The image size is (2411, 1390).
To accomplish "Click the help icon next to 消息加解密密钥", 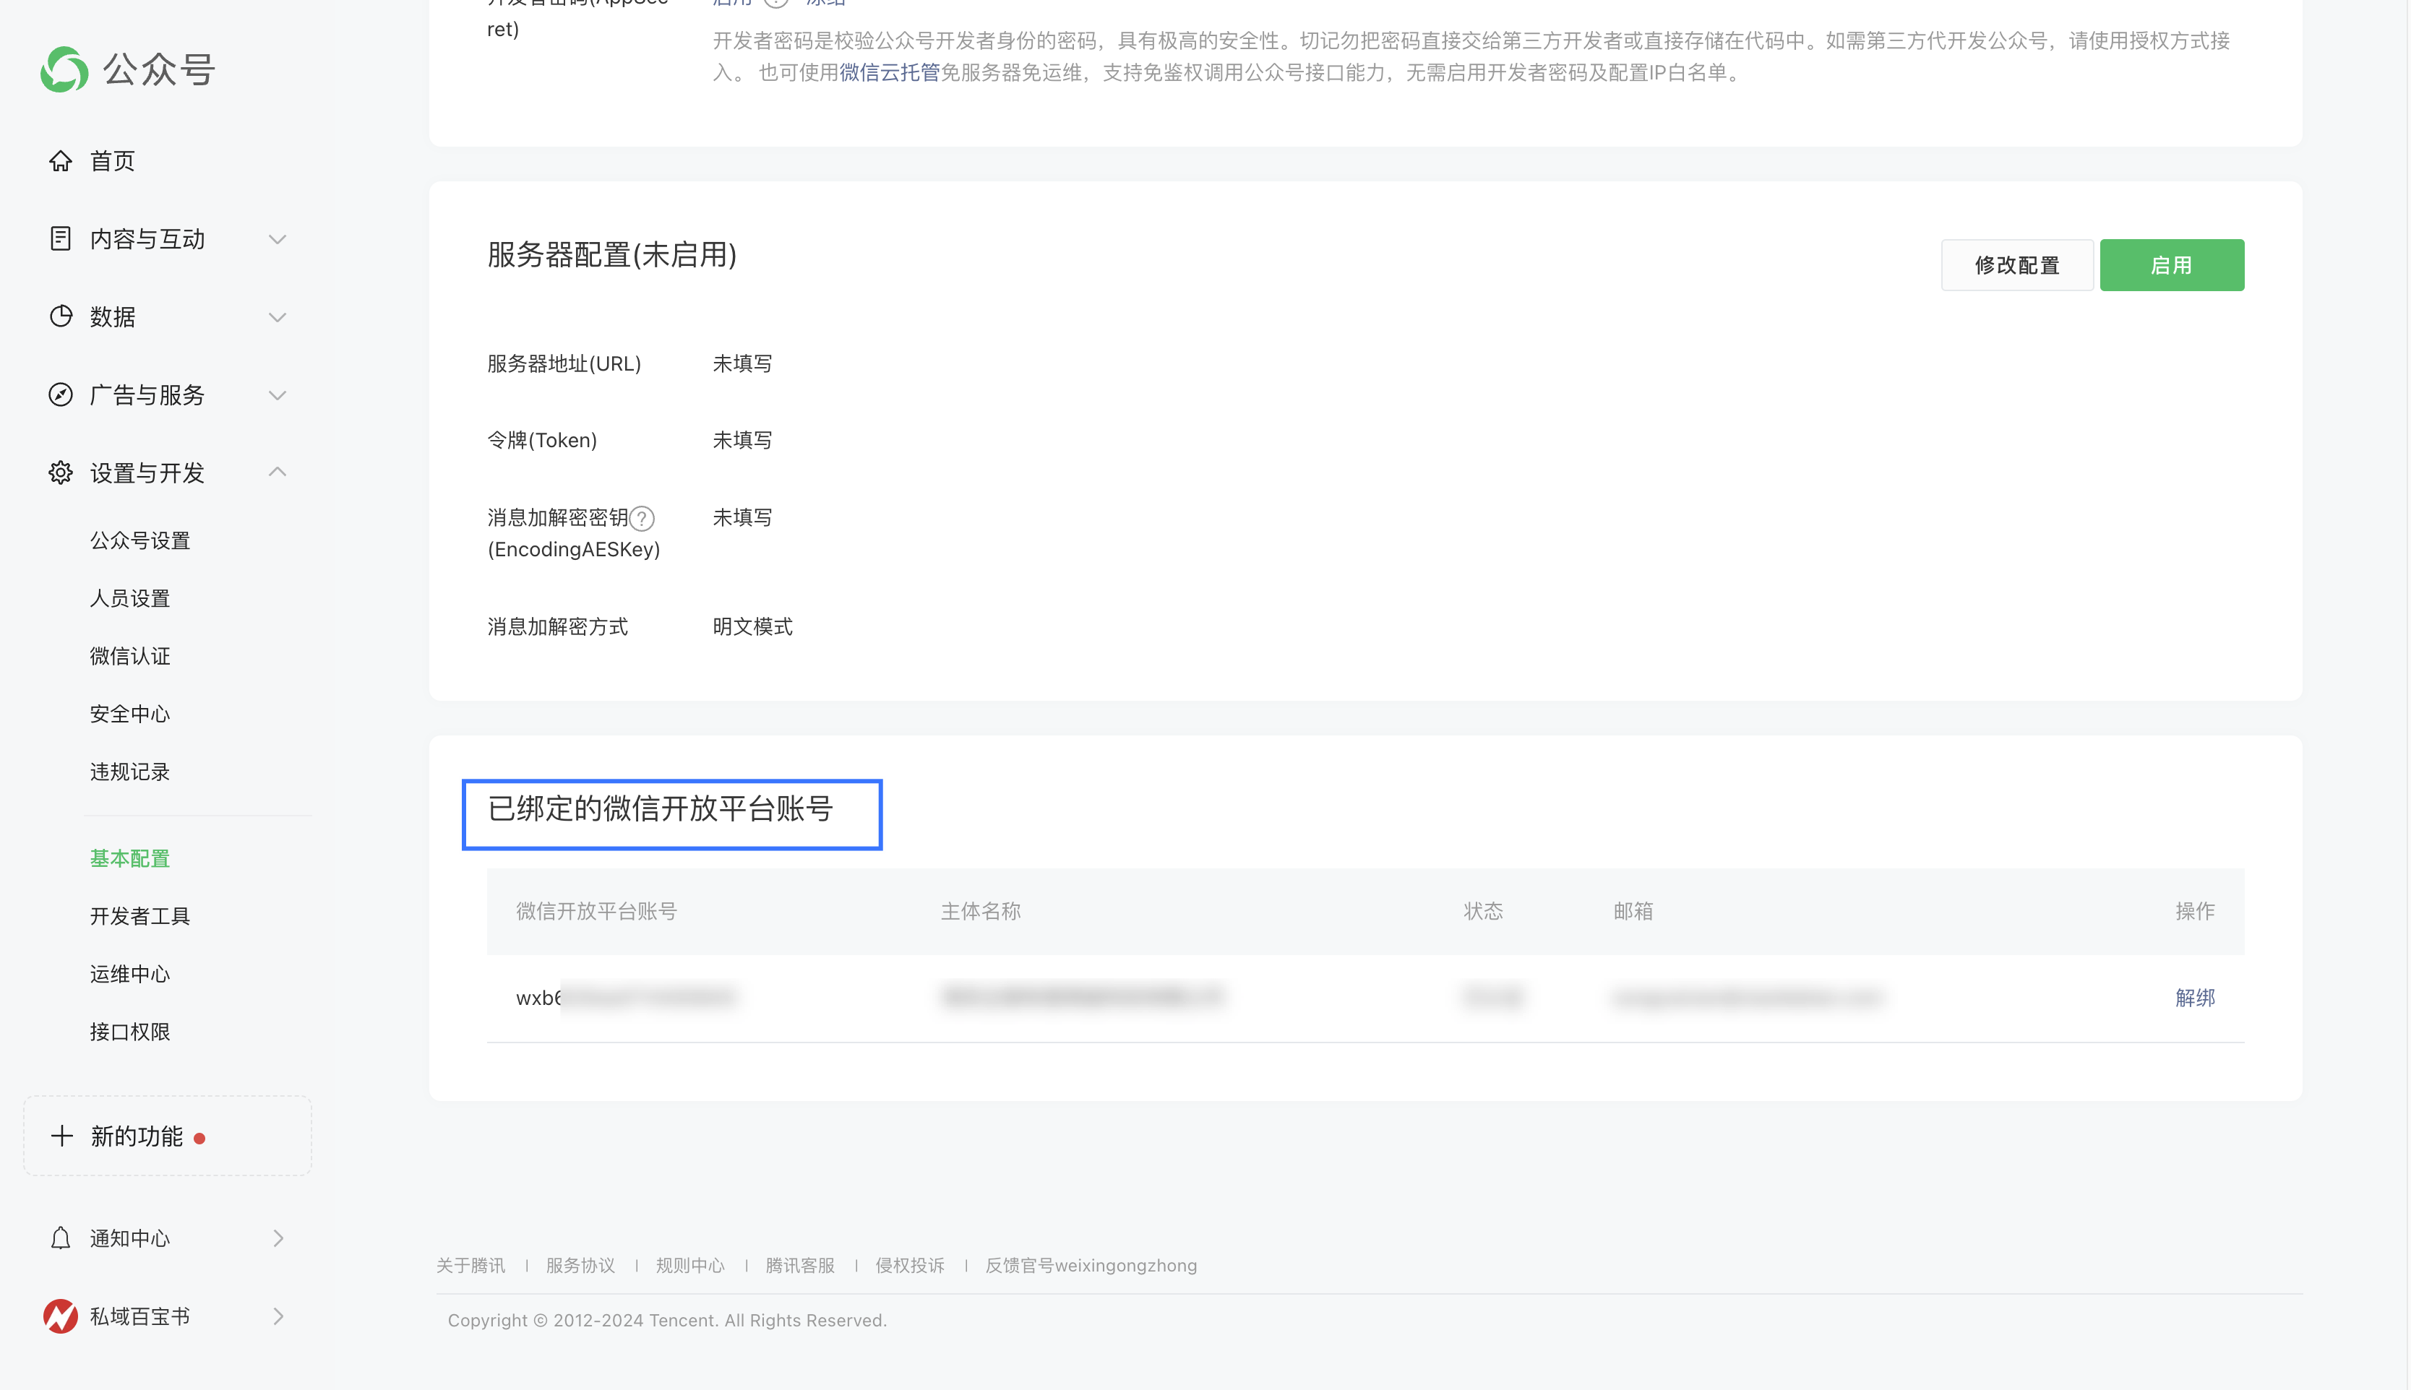I will (x=642, y=519).
